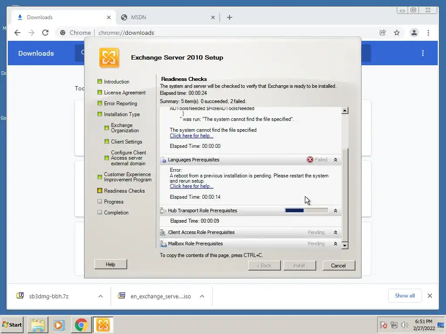The height and width of the screenshot is (334, 446).
Task: Click the Languages Prerequisites row icon
Action: click(x=163, y=160)
